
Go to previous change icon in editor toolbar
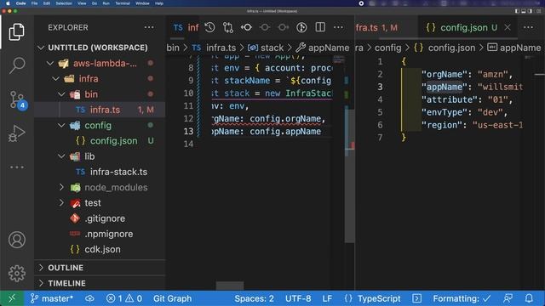(265, 27)
